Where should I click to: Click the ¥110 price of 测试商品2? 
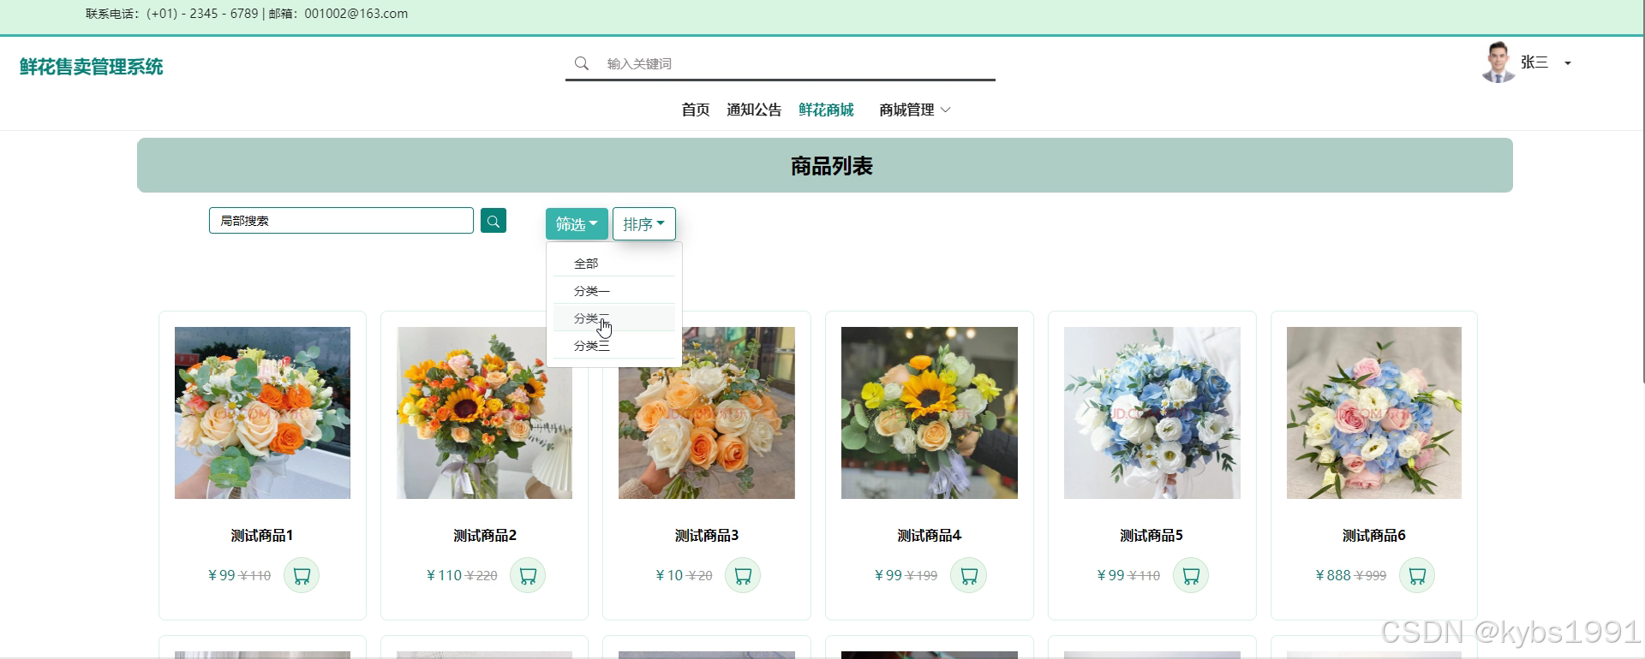pos(444,575)
